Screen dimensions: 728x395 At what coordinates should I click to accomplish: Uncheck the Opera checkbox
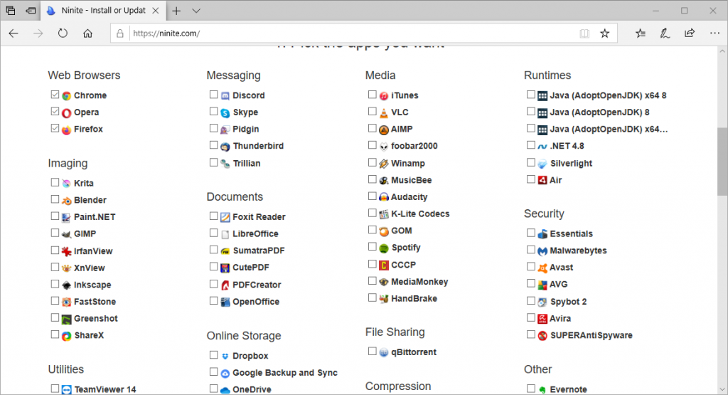tap(55, 112)
